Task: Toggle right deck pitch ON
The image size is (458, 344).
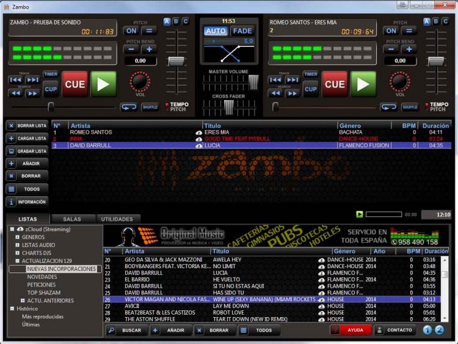Action: 391,31
